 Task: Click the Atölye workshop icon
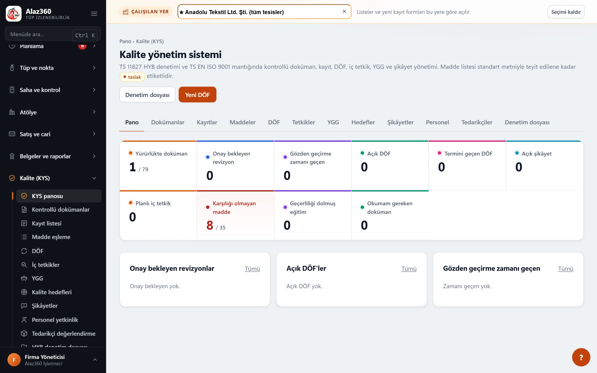click(x=12, y=112)
